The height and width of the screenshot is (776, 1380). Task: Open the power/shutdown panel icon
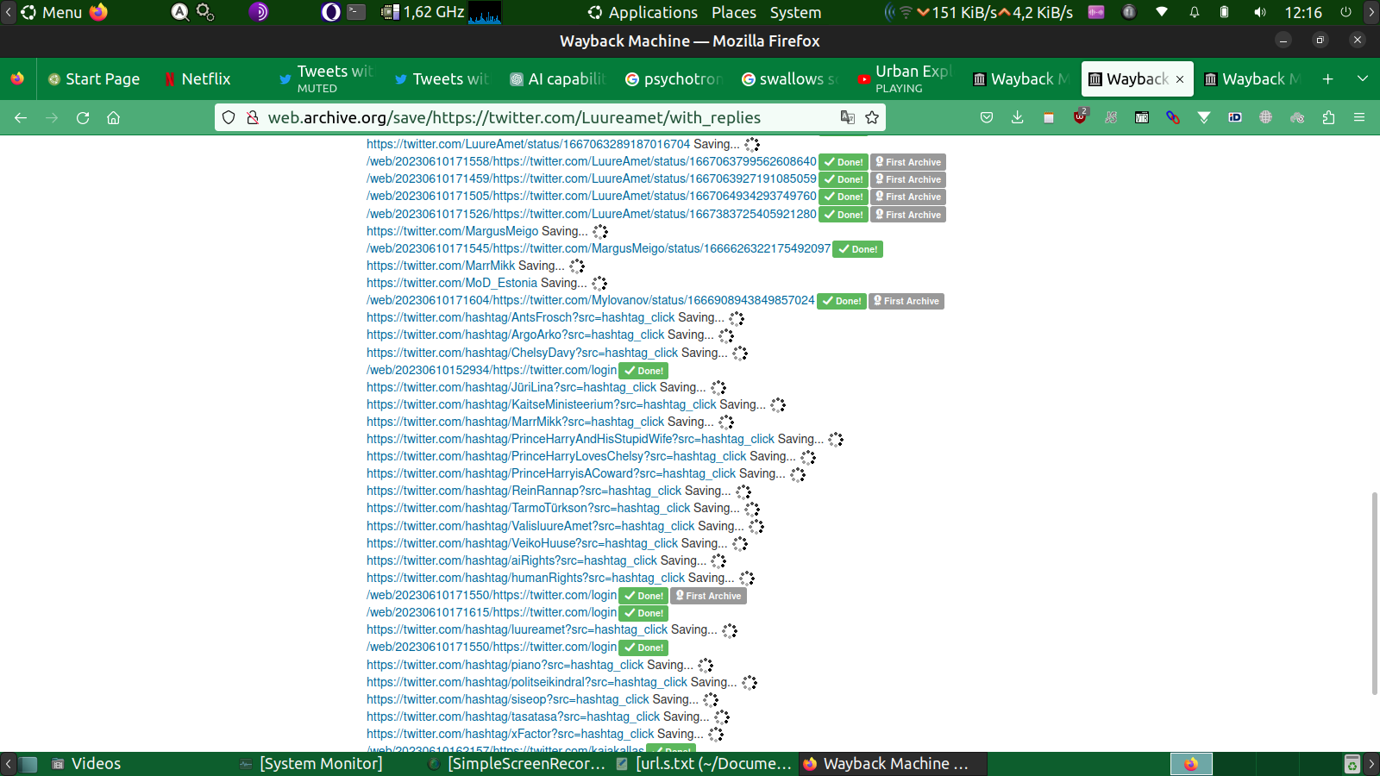point(1345,12)
